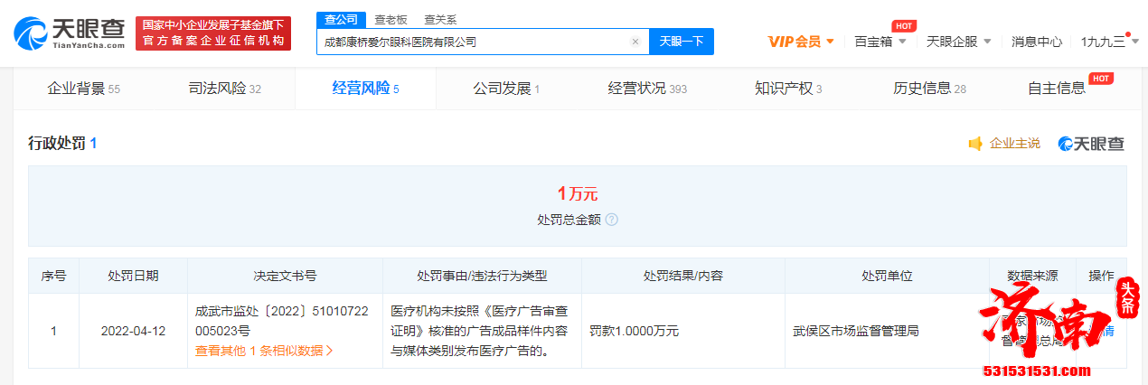Open the 企业背景 tab
This screenshot has height=385, width=1148.
point(83,89)
